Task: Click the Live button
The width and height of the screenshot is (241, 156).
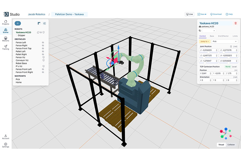Action: [x=190, y=14]
